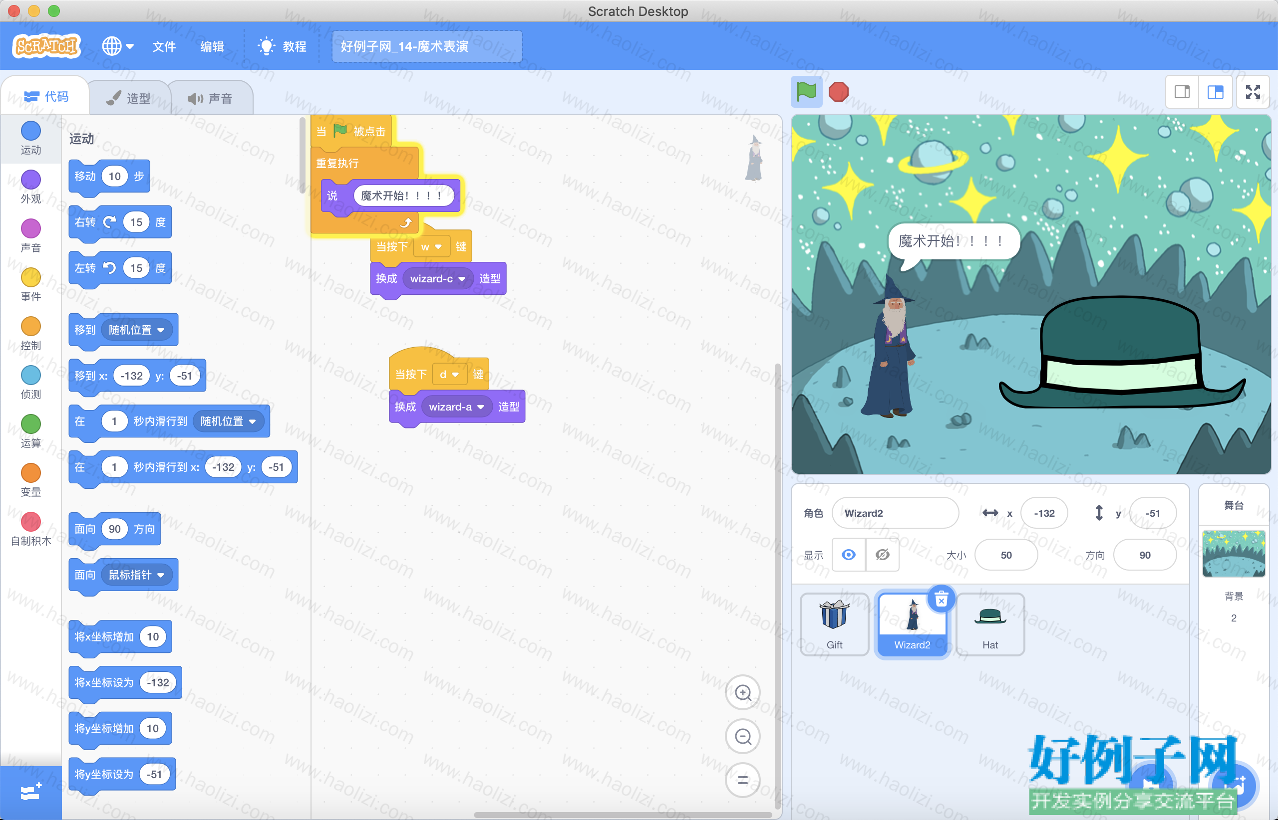Open the 鼠标指针 dropdown in 面向 block

[136, 575]
